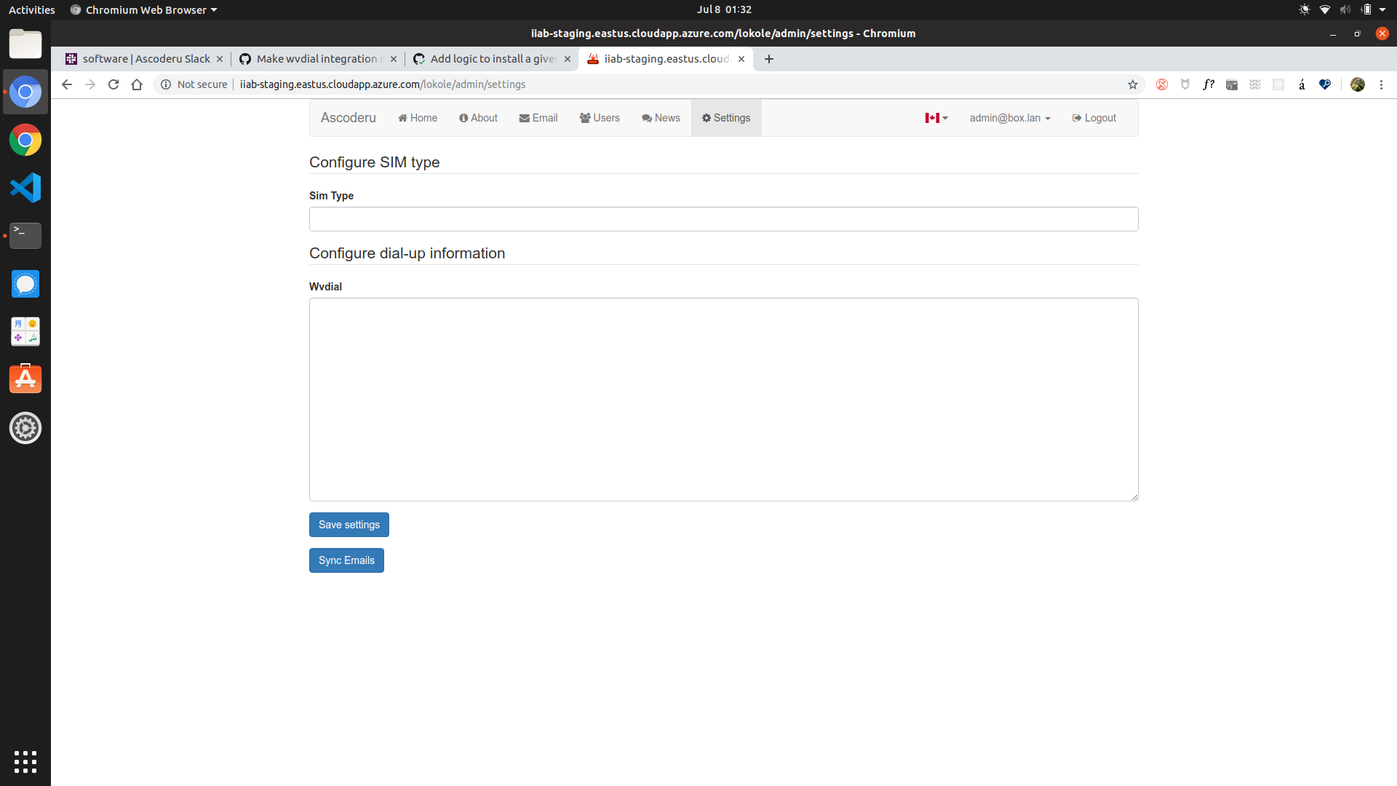This screenshot has height=786, width=1397.
Task: Close the iiab-staging tab
Action: tap(741, 59)
